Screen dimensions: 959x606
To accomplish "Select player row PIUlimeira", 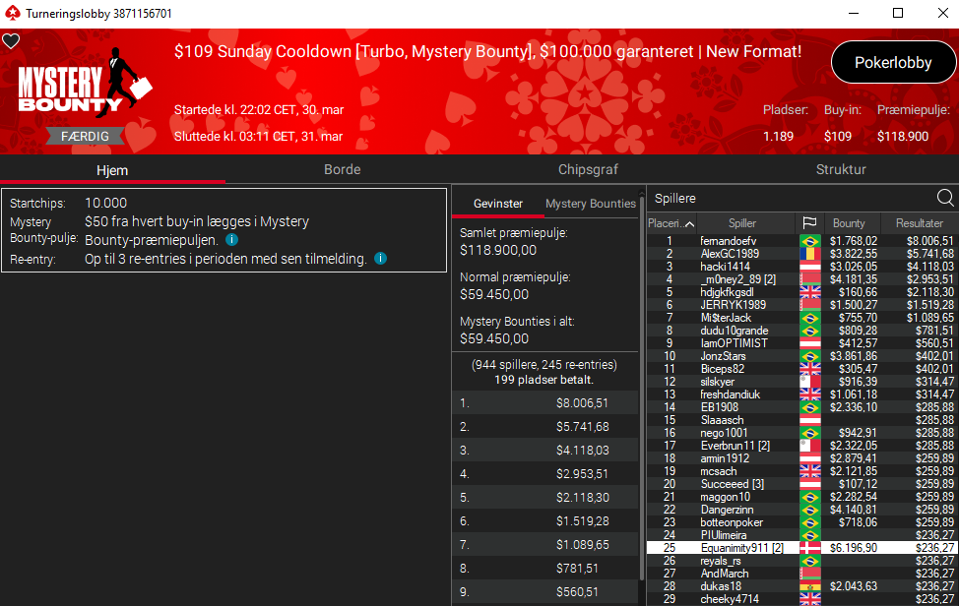I will tap(802, 535).
